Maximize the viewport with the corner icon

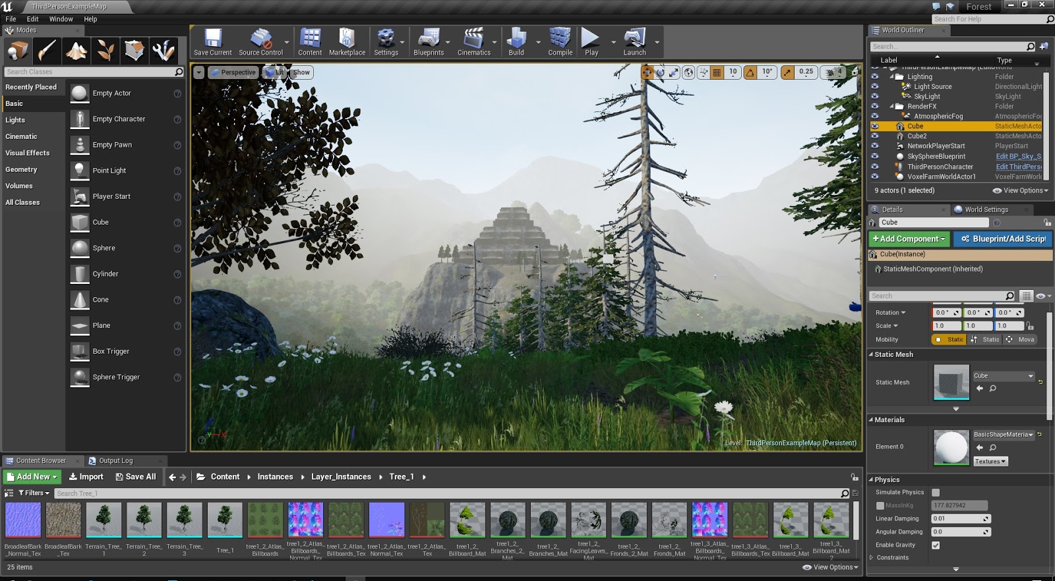[x=855, y=72]
